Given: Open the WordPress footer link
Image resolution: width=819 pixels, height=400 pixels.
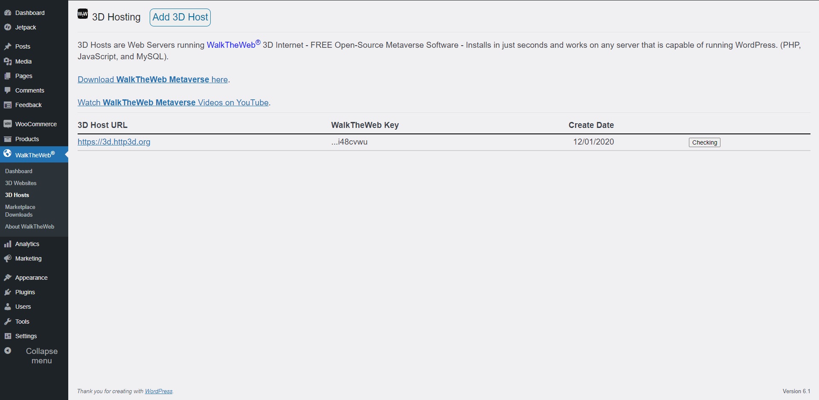Looking at the screenshot, I should (159, 391).
